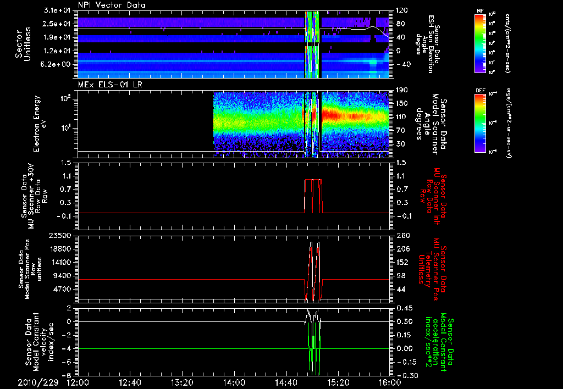
Task: Click the 16:00 time axis label
Action: tap(389, 382)
